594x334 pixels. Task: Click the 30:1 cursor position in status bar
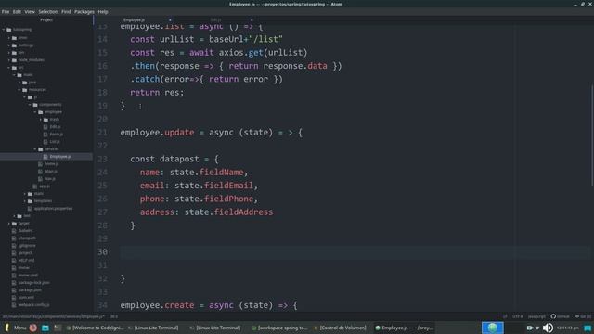[113, 316]
